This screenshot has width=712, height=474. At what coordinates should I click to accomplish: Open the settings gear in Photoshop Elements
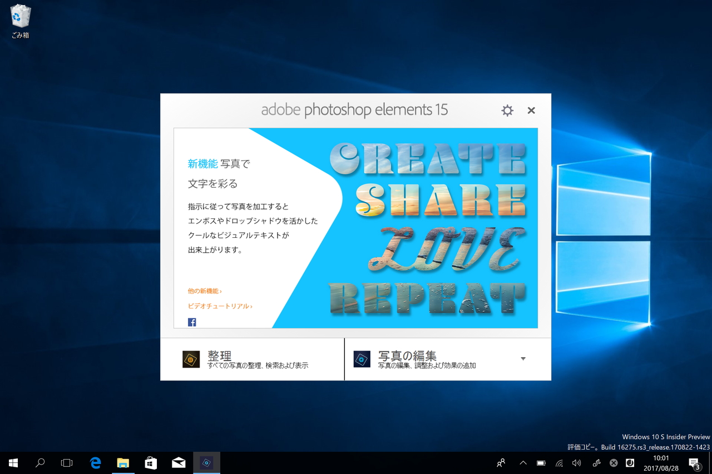(x=507, y=111)
